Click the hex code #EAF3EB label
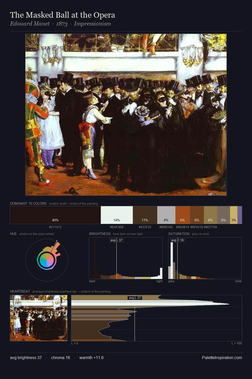The width and height of the screenshot is (252, 379). (117, 227)
